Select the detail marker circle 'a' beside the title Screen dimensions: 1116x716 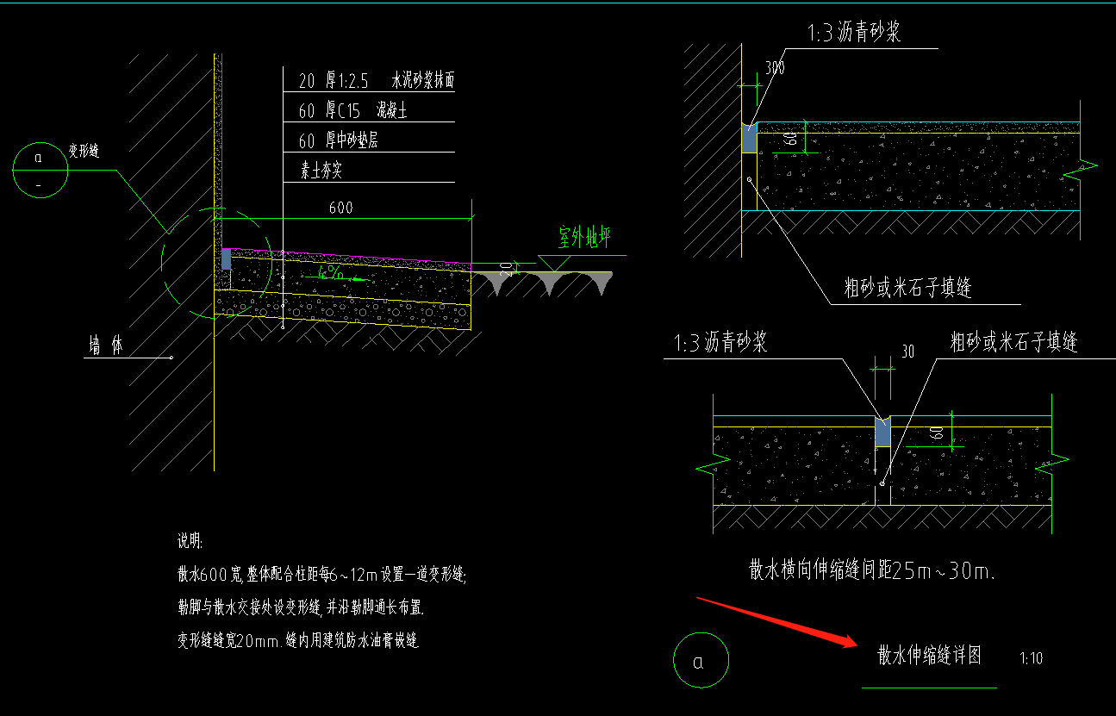coord(701,662)
